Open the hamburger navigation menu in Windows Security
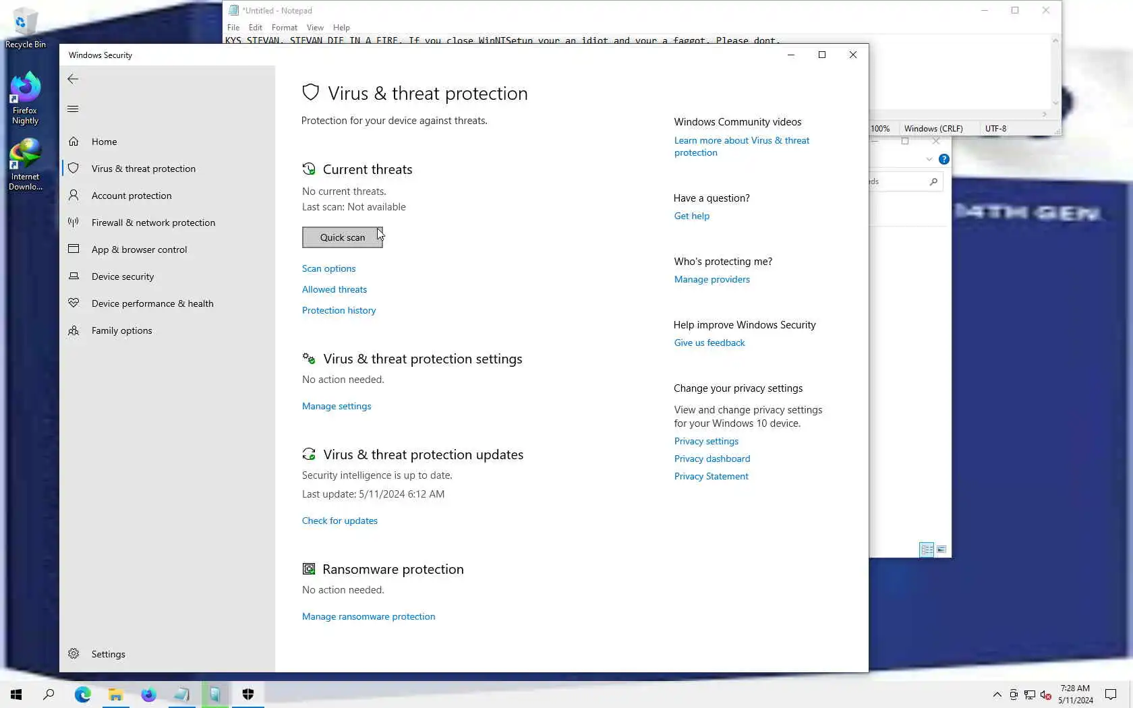Screen dimensions: 1133x708 point(73,109)
